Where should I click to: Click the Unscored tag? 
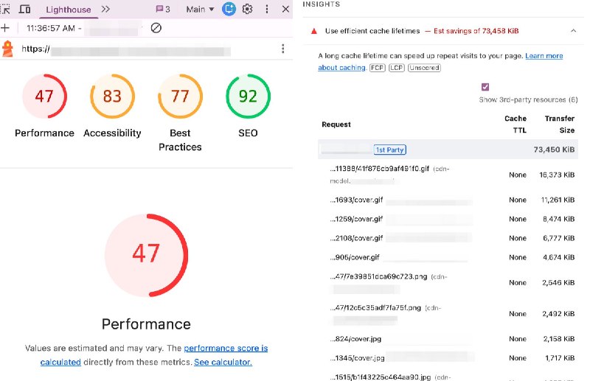(424, 68)
